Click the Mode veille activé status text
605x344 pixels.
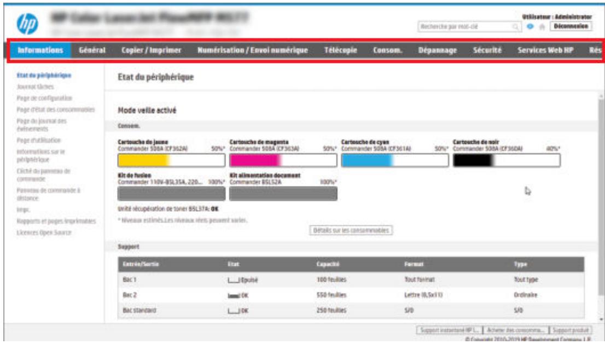coord(147,110)
